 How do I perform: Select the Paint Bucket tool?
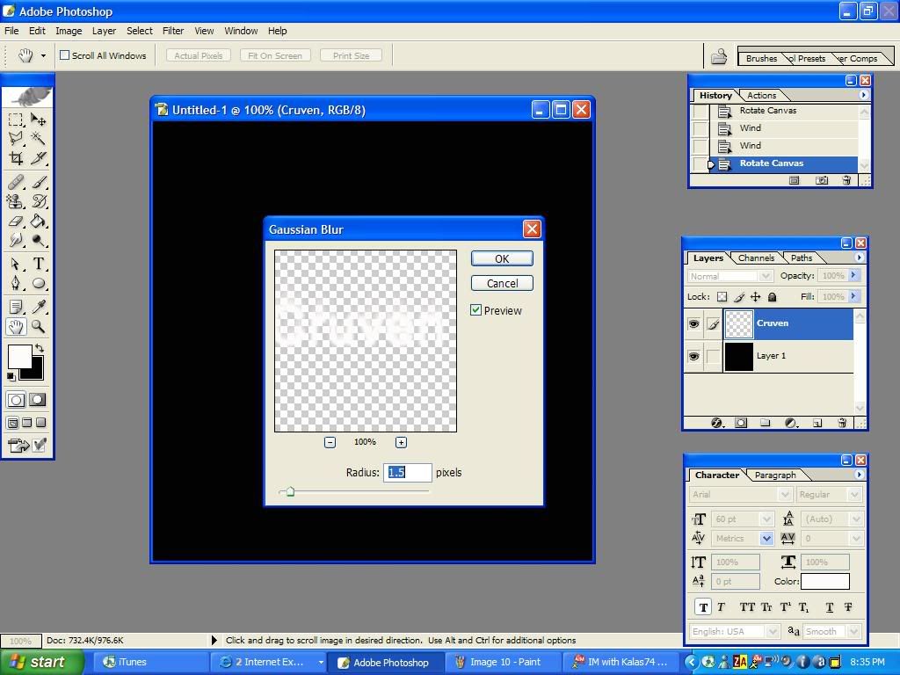coord(39,221)
